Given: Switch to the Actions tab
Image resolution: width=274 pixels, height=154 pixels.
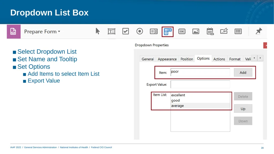Looking at the screenshot, I should [x=219, y=59].
